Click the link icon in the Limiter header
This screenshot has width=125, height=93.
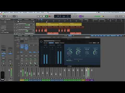(98, 43)
